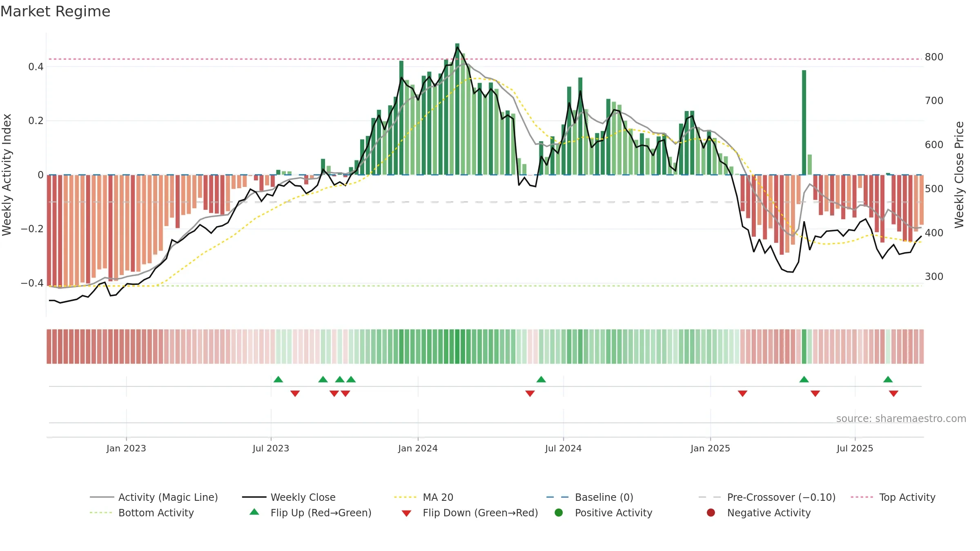This screenshot has width=980, height=551.
Task: Click the tallest green bar at the price peak
Action: pos(457,109)
